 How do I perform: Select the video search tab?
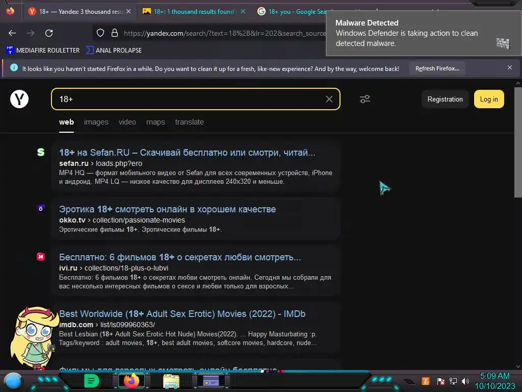point(127,122)
